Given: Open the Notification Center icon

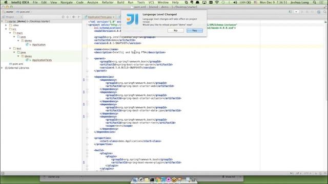Looking at the screenshot, I should click(321, 2).
